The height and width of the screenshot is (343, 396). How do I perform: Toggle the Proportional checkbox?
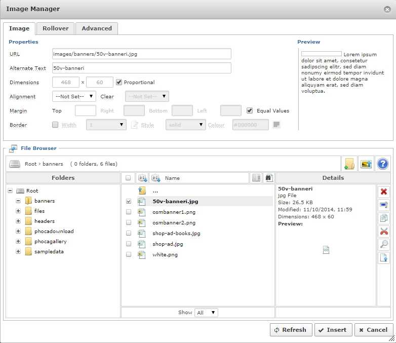pyautogui.click(x=119, y=82)
